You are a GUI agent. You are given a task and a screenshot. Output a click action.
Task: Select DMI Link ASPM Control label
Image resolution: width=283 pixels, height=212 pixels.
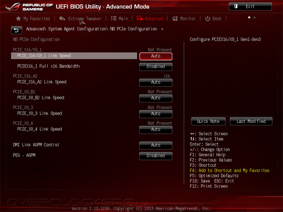[x=36, y=145]
